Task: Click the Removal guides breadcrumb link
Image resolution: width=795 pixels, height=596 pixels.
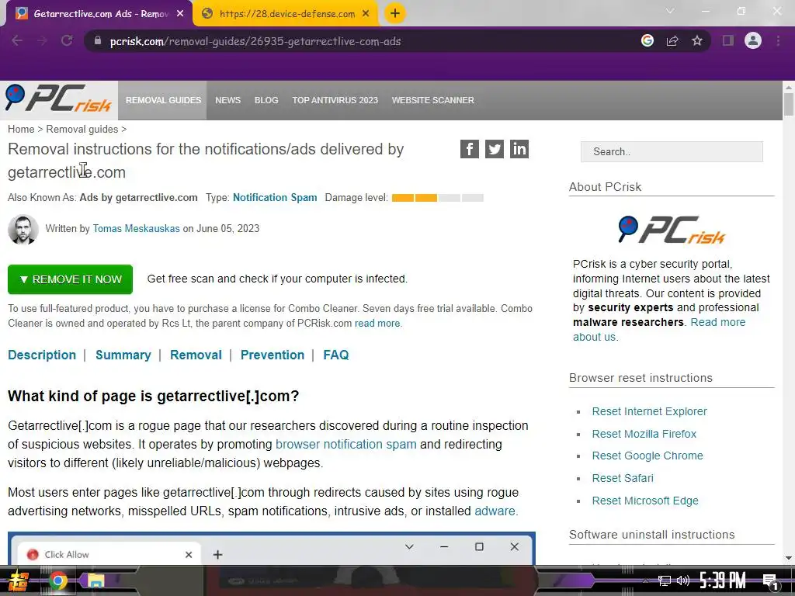Action: tap(82, 130)
